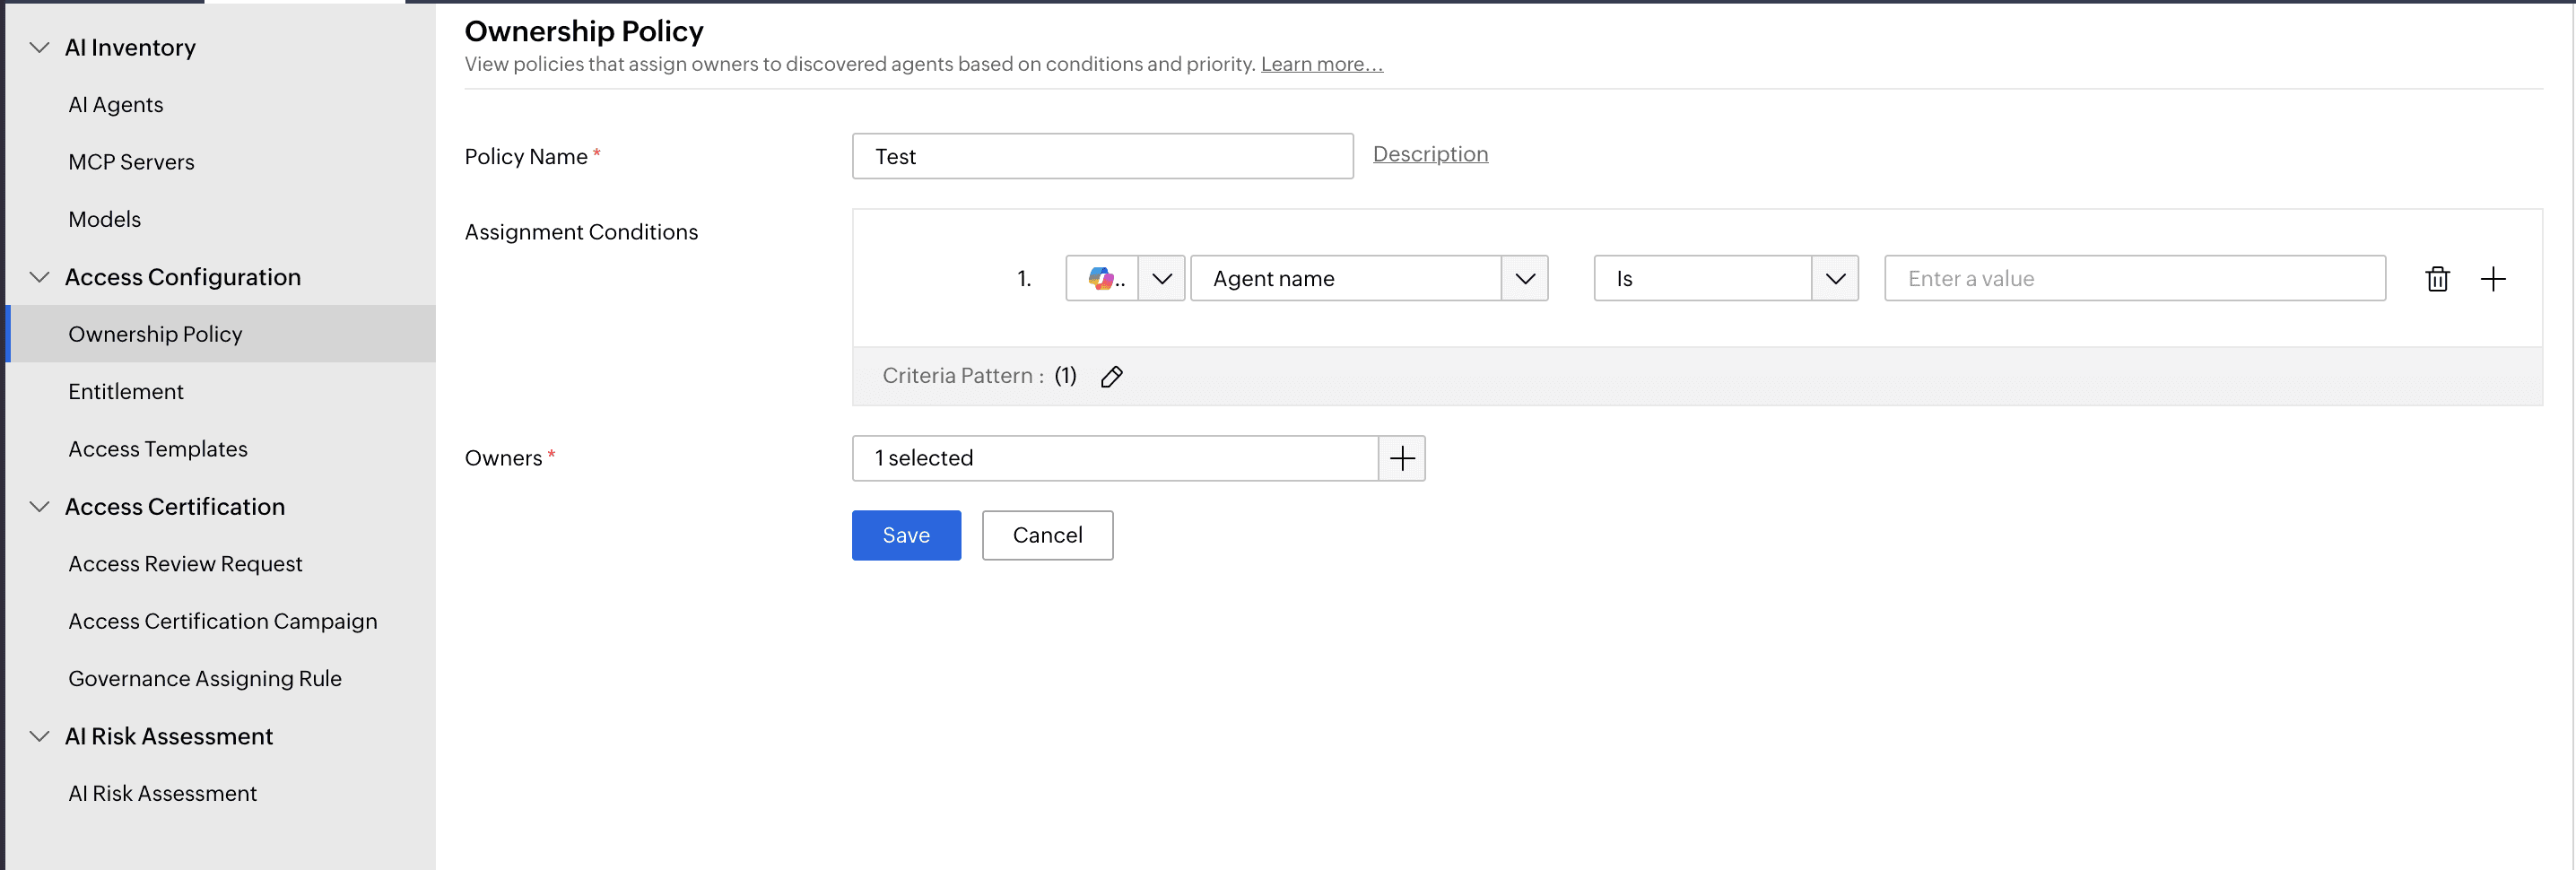
Task: Collapse the Access Configuration section
Action: click(40, 277)
